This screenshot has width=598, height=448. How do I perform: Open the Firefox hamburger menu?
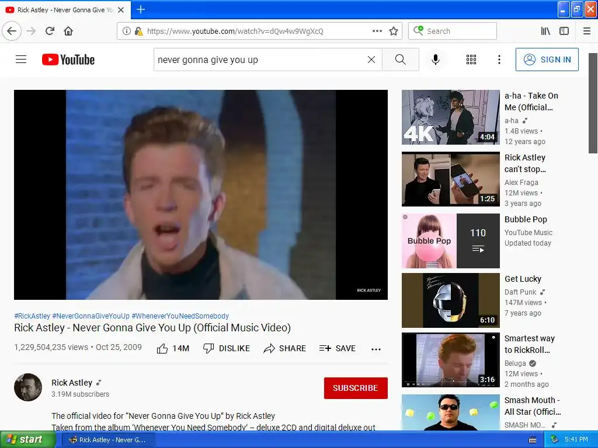click(587, 31)
